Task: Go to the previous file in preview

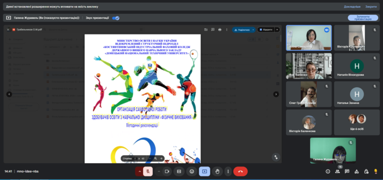Action: [9, 94]
